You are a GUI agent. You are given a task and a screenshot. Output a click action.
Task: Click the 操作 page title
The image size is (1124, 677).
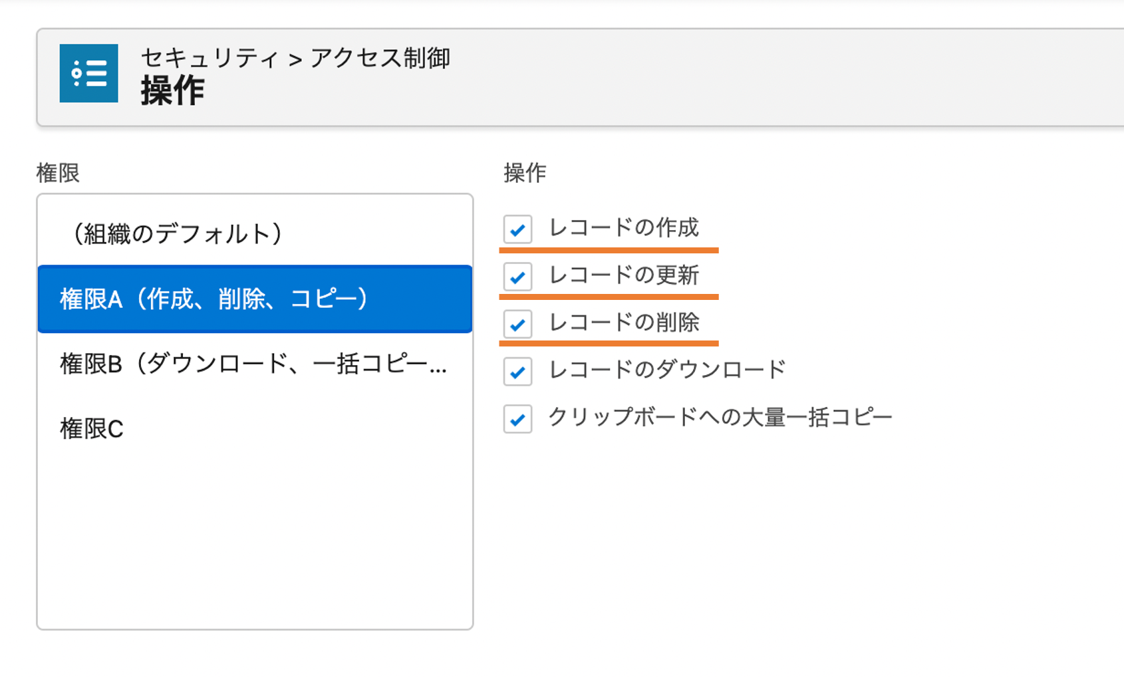point(172,90)
